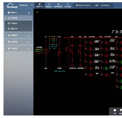Click the weather indicator showing 34℃多云
Image resolution: width=122 pixels, height=118 pixels.
tap(105, 5)
